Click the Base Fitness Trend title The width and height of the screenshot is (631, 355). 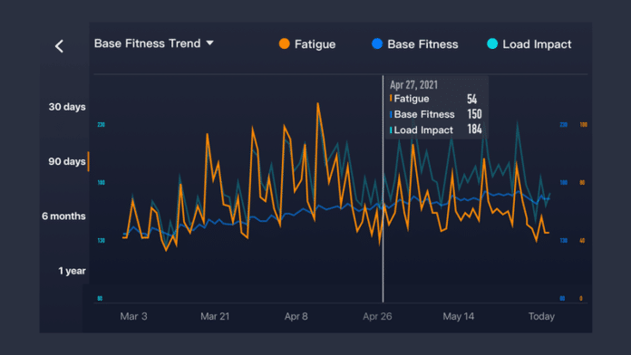coord(147,43)
